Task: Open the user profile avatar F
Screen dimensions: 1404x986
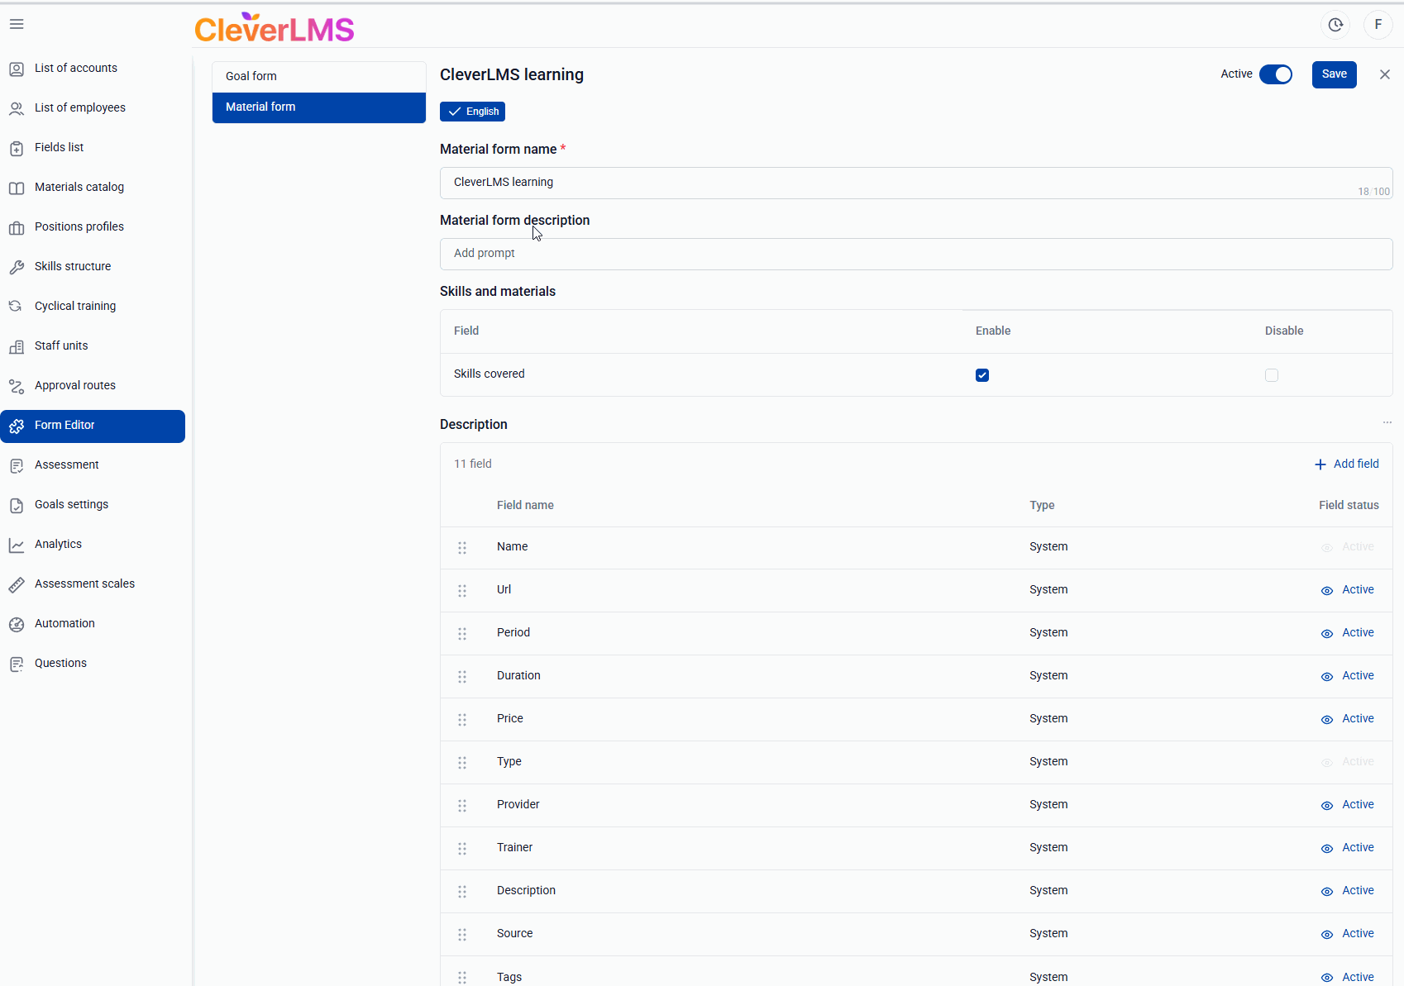Action: 1378,25
